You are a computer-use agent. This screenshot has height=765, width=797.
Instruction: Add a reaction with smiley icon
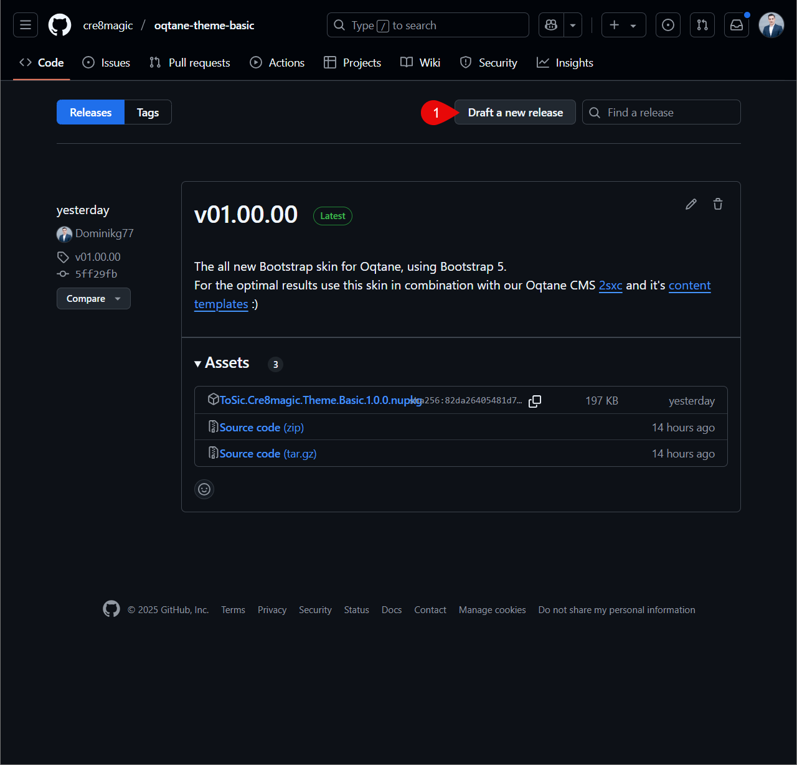click(204, 489)
